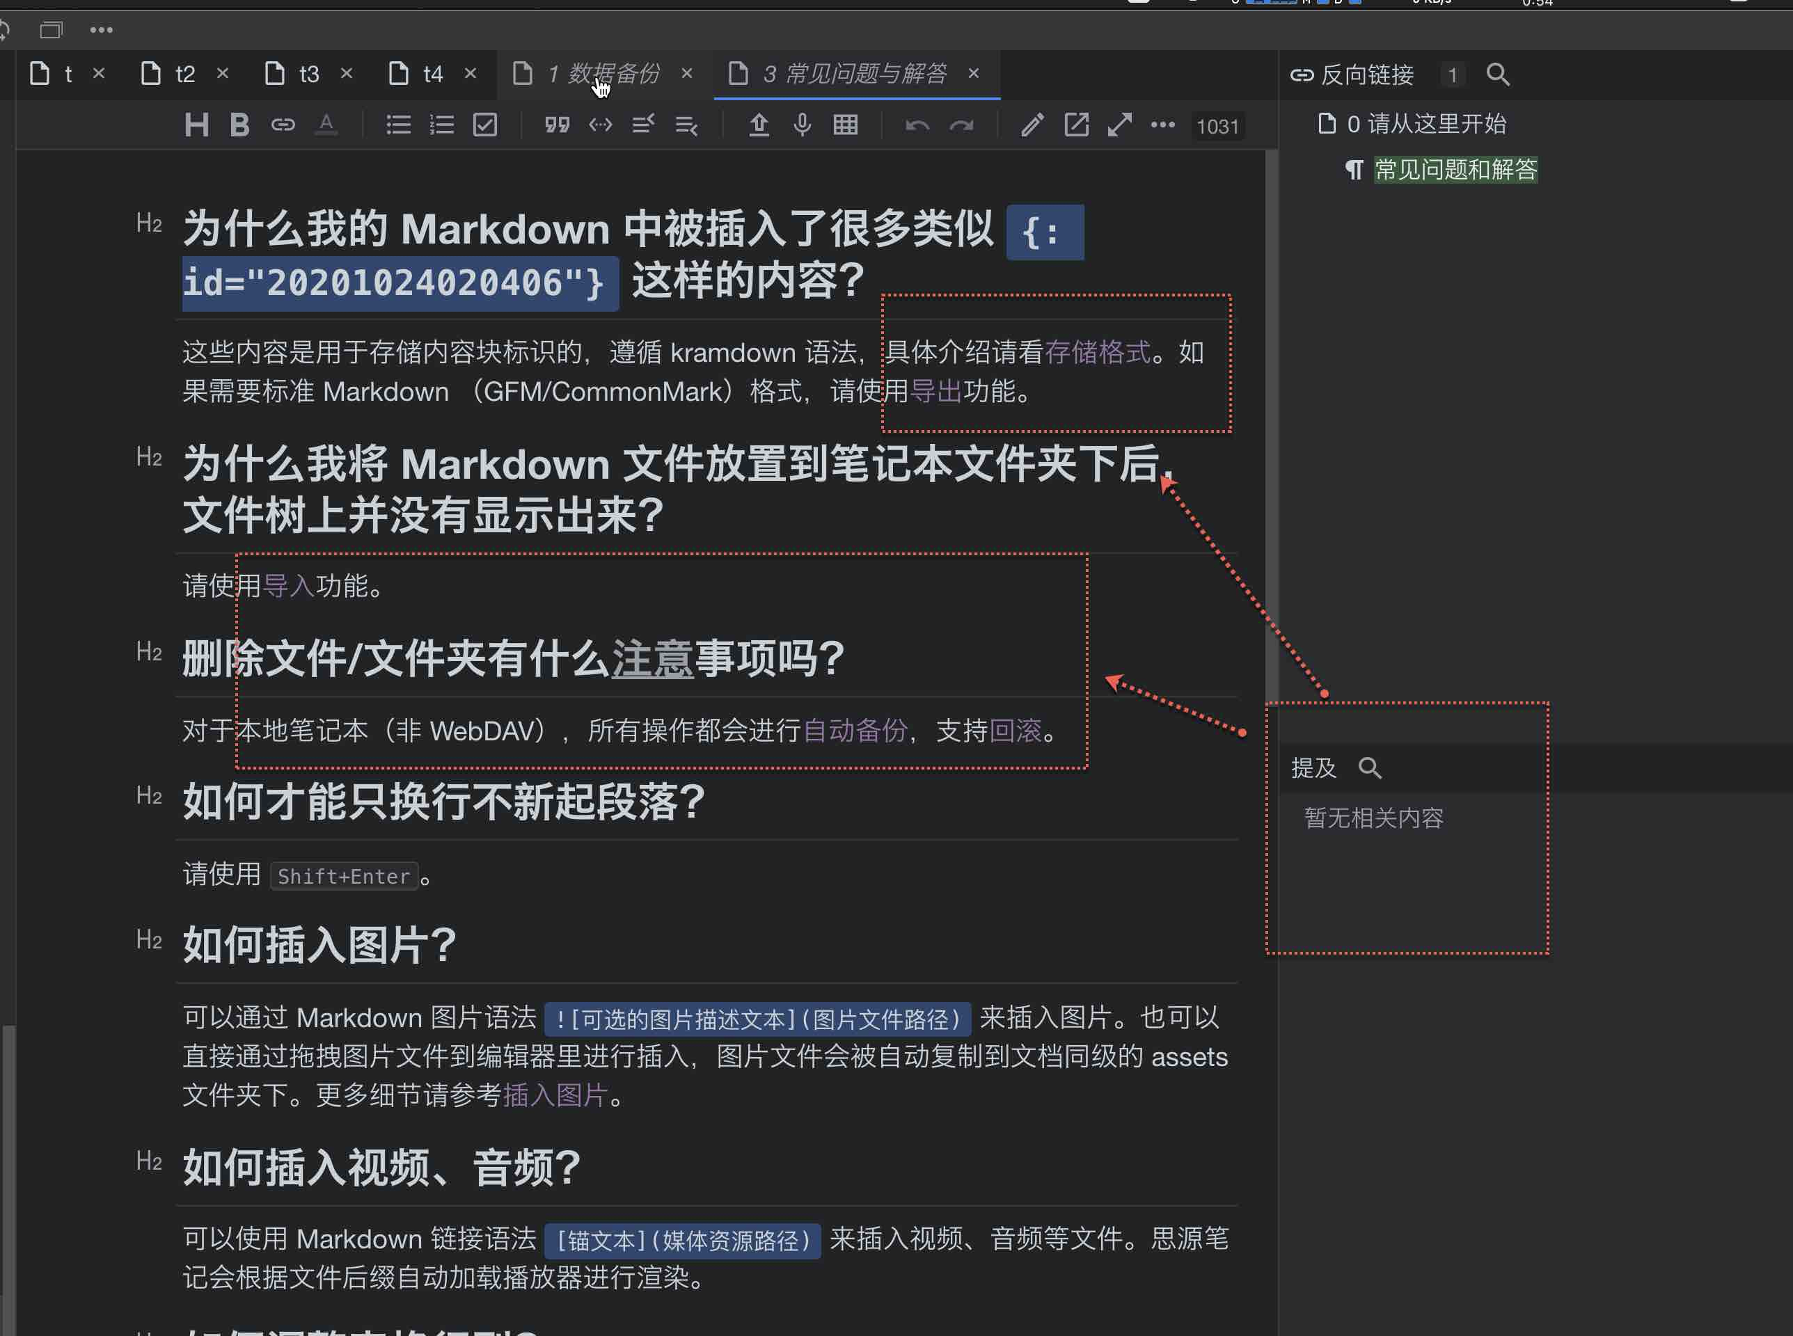
Task: Insert a blockquote with the quote icon
Action: pos(558,125)
